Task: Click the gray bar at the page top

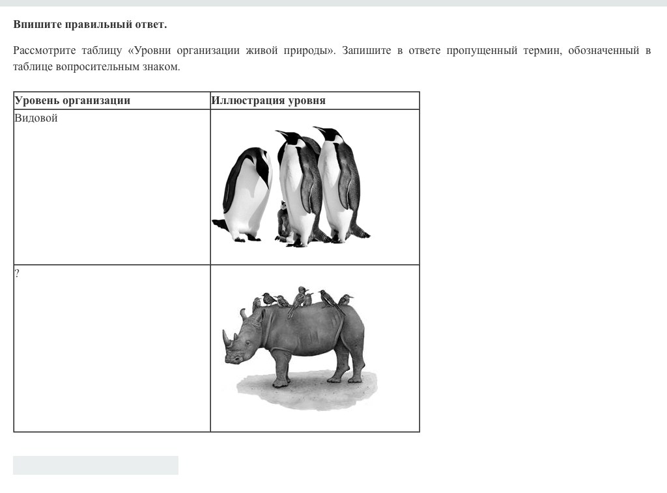Action: 333,3
